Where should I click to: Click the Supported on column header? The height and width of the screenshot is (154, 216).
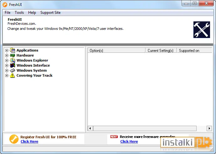(x=194, y=50)
